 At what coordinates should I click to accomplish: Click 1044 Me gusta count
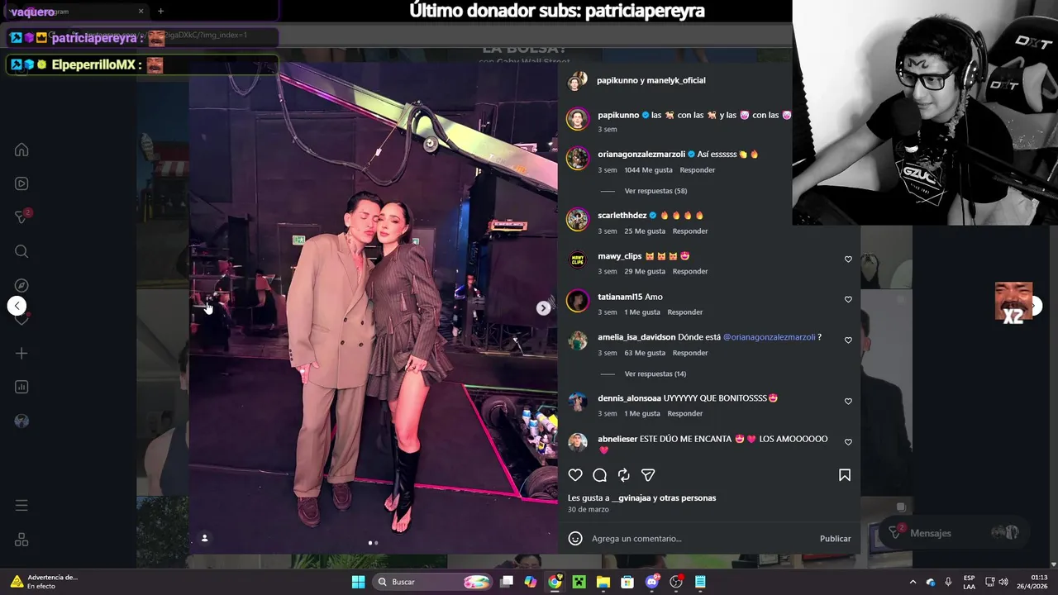tap(648, 170)
